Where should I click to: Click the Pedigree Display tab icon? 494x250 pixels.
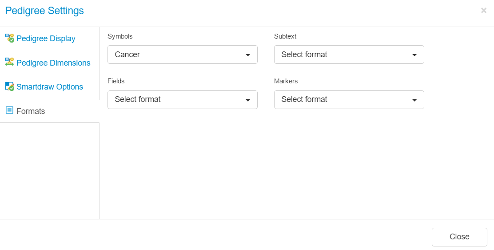point(10,38)
